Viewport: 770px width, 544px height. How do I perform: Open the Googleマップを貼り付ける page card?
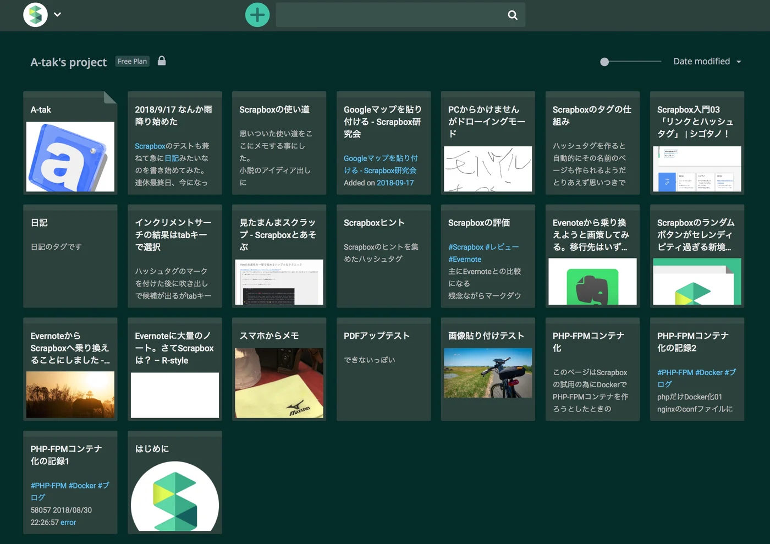click(384, 143)
